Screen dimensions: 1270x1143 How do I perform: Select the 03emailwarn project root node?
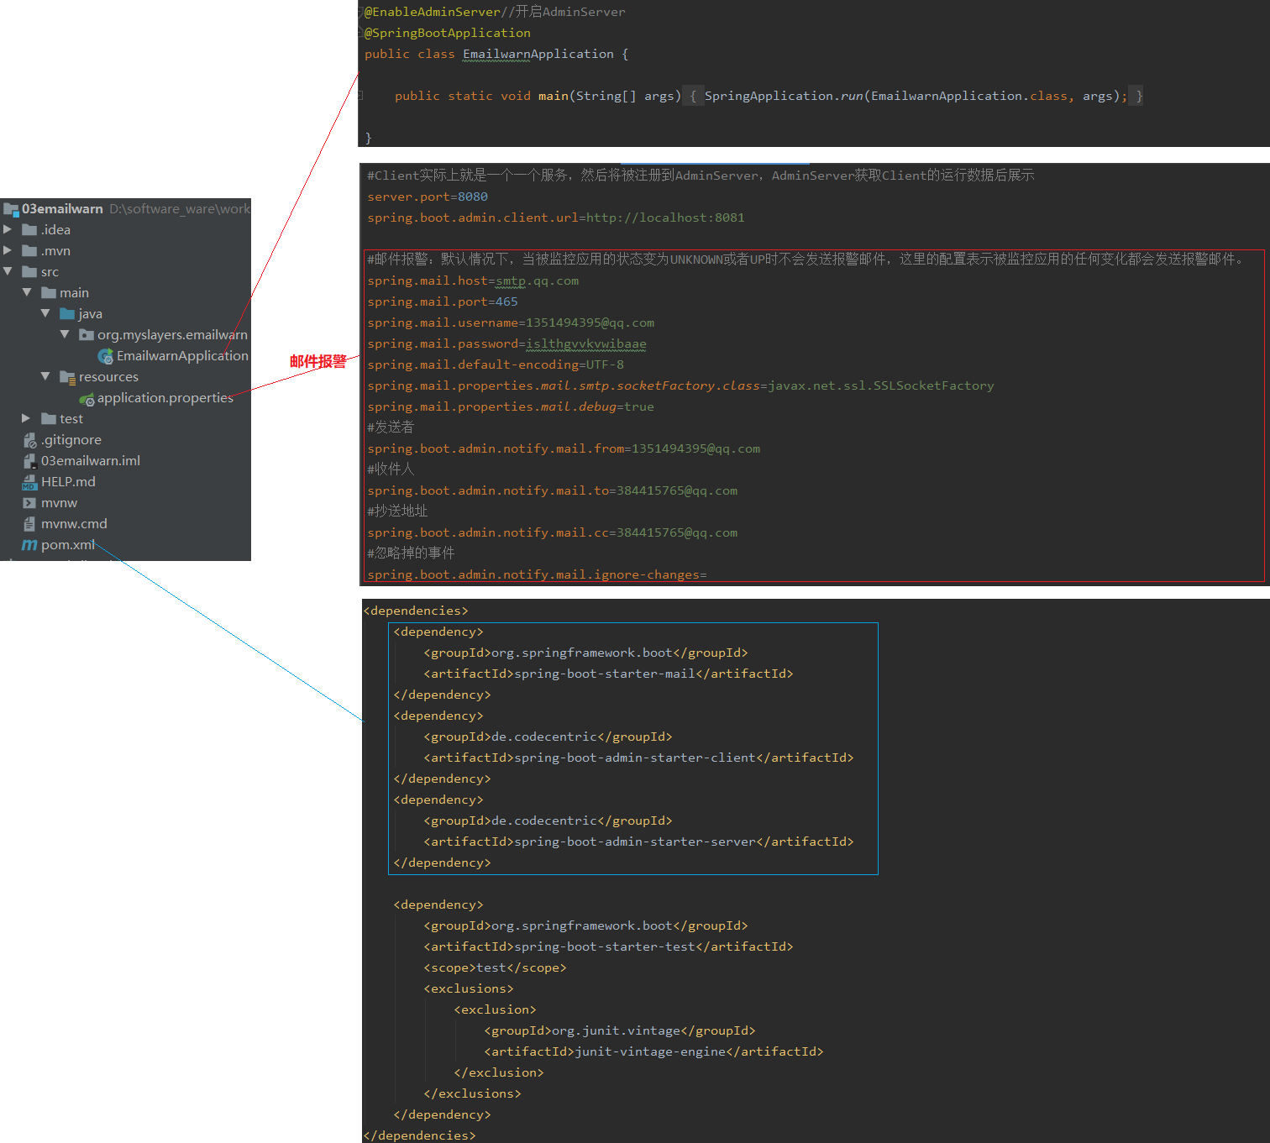62,209
